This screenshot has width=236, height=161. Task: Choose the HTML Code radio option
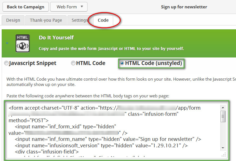(73, 64)
